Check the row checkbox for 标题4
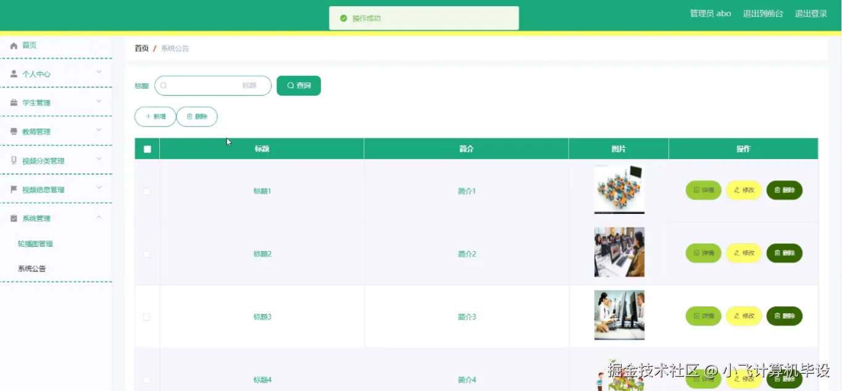This screenshot has width=842, height=391. (x=147, y=380)
